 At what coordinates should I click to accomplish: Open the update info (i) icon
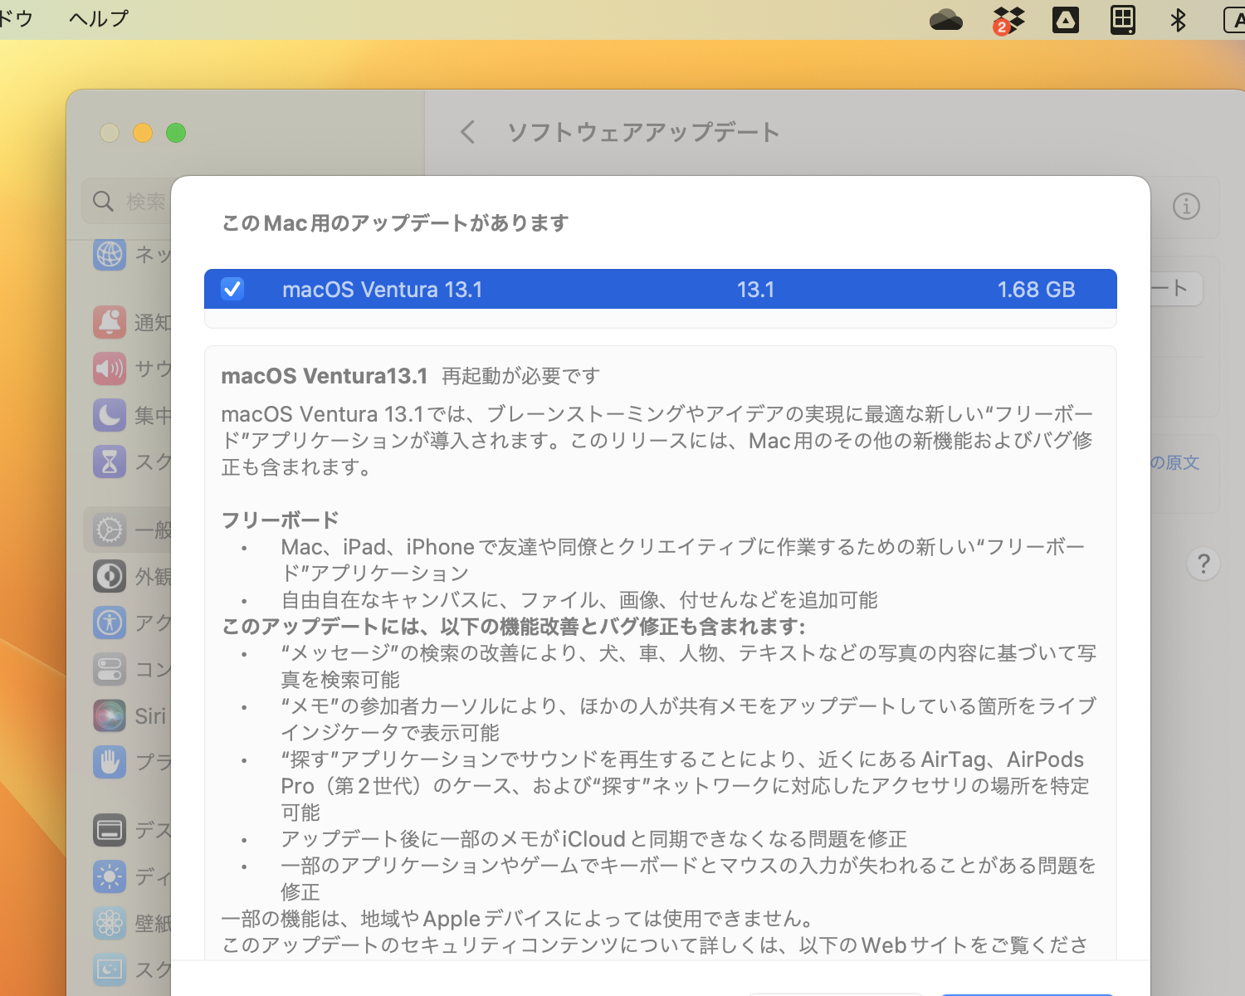coord(1186,207)
